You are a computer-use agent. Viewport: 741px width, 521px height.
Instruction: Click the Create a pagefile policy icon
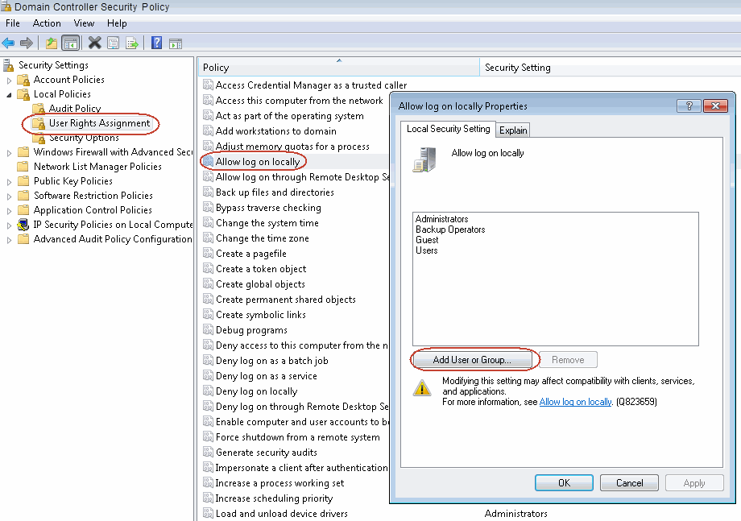pyautogui.click(x=208, y=253)
